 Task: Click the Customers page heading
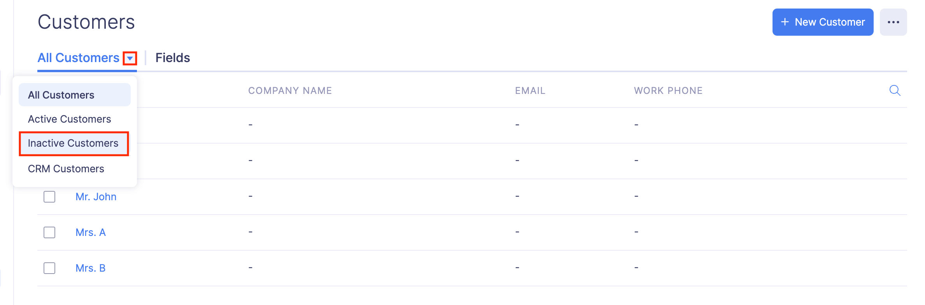click(86, 22)
